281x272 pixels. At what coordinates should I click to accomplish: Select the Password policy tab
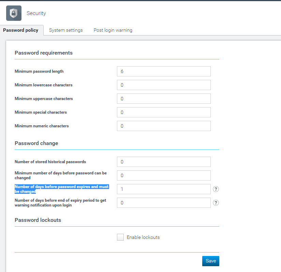pyautogui.click(x=21, y=30)
